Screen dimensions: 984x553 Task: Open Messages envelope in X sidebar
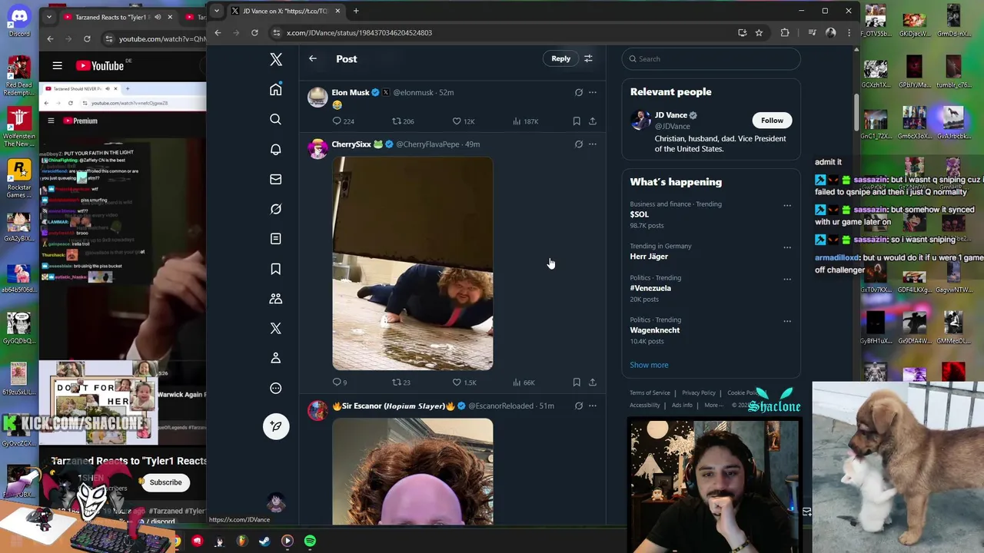coord(276,180)
